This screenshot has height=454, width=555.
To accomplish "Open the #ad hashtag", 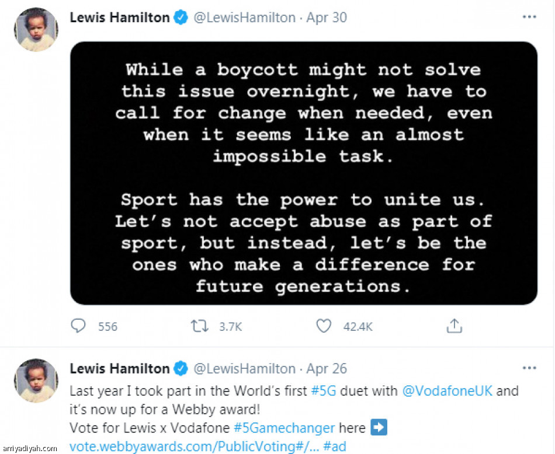I will coord(335,446).
